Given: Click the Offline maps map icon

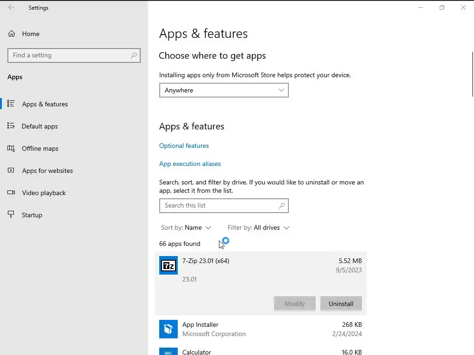Looking at the screenshot, I should 11,148.
